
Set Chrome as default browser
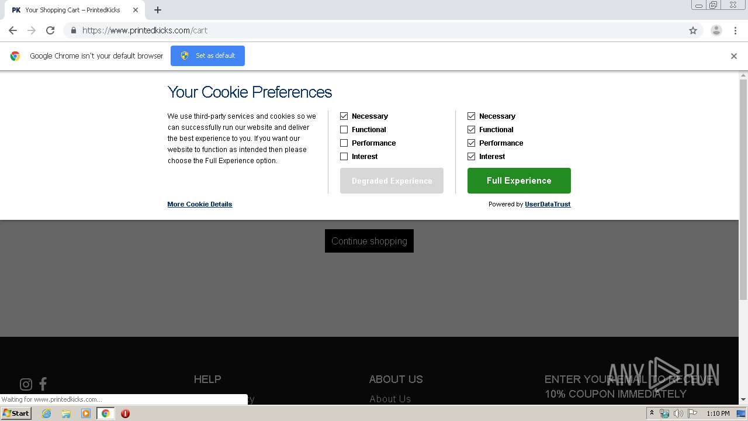(x=207, y=56)
